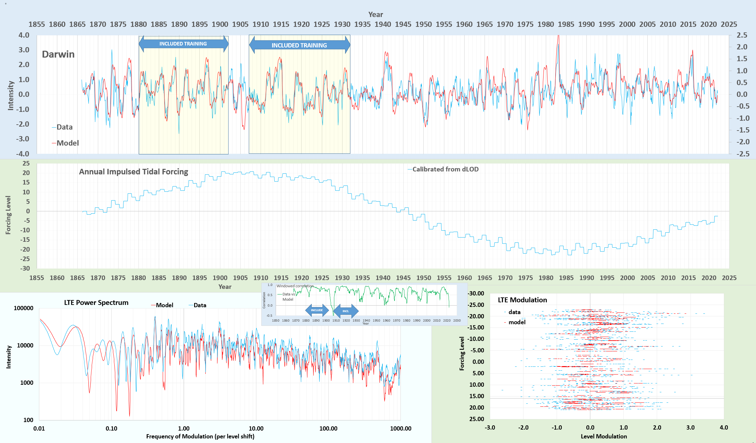The width and height of the screenshot is (756, 443).
Task: Select the small INCLUDE arrow in correlation chart
Action: (x=317, y=310)
